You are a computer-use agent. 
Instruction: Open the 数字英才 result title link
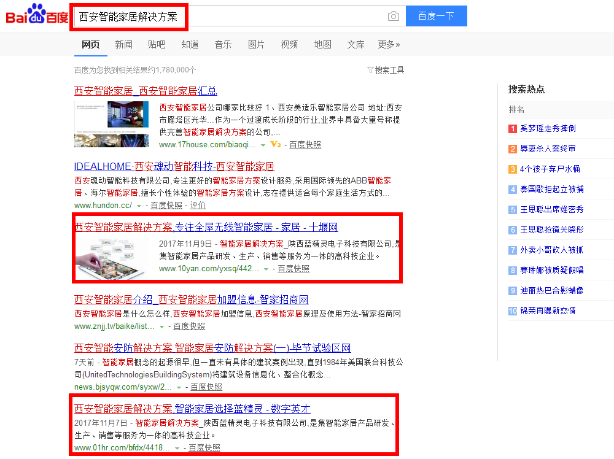(x=192, y=409)
